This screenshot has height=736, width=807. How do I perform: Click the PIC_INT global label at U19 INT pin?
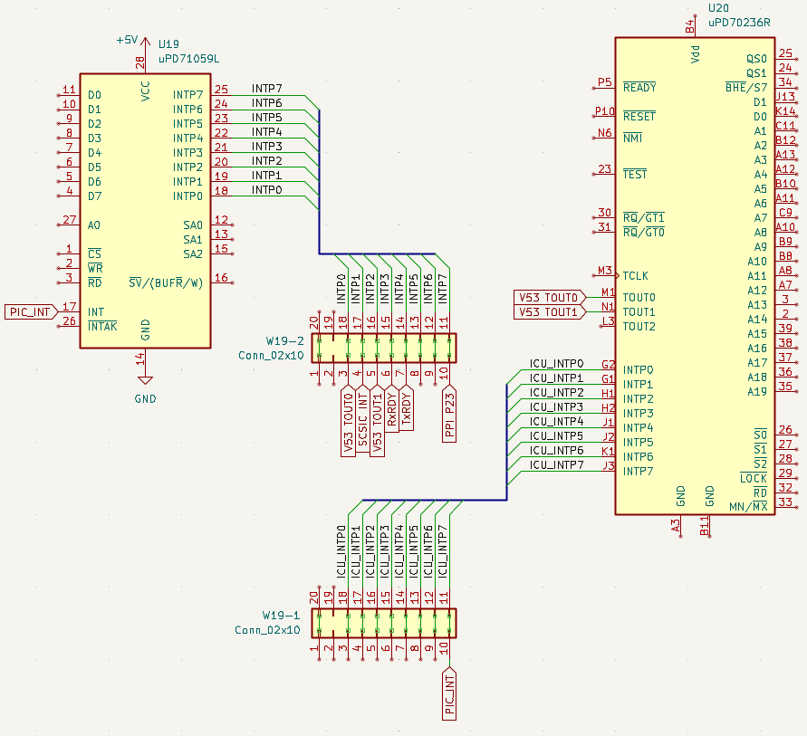pyautogui.click(x=30, y=312)
